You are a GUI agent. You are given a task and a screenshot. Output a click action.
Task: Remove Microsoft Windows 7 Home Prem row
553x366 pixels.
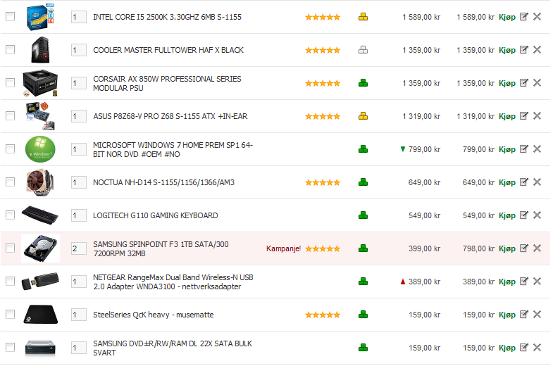(537, 149)
